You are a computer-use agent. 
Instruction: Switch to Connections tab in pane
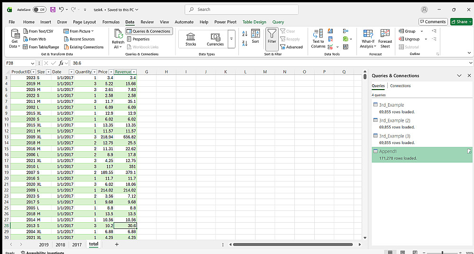coord(400,86)
